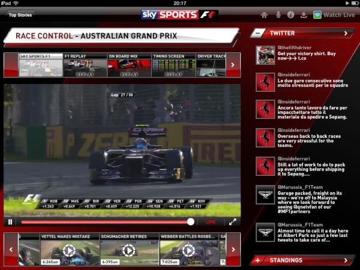Tap the microphone podcast icon
Image resolution: width=360 pixels, height=270 pixels.
click(278, 14)
